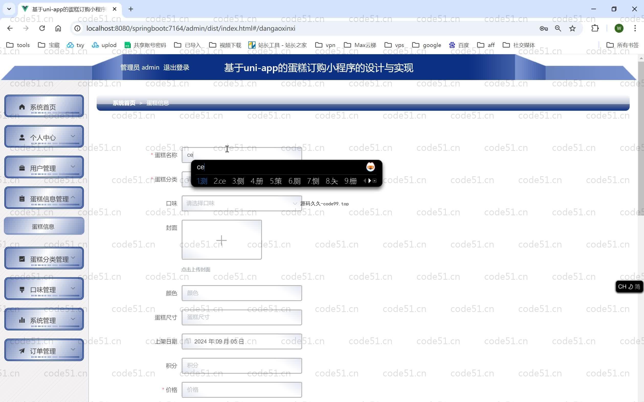
Task: Choose IME candidate 9.栅
Action: click(x=350, y=181)
